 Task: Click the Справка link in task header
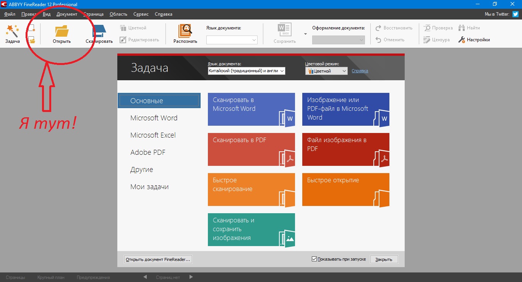(360, 71)
